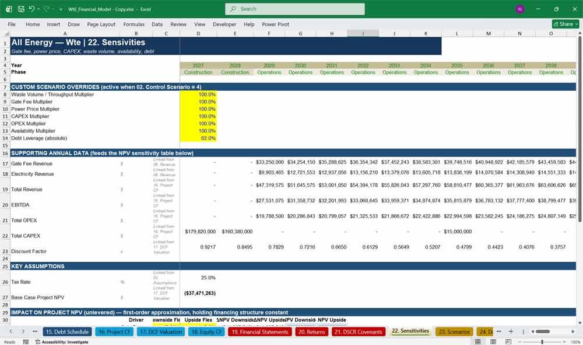Switch to Page Break Preview icon
Screen dimensions: 583x345
tap(508, 342)
